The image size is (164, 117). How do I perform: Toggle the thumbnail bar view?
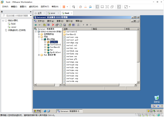tap(102, 7)
